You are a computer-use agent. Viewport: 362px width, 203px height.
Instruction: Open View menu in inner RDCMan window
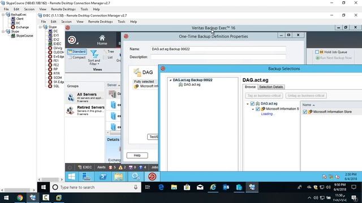80,21
